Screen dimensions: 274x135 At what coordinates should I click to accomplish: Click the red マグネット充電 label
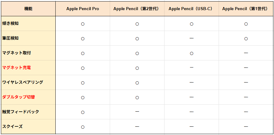pos(17,68)
